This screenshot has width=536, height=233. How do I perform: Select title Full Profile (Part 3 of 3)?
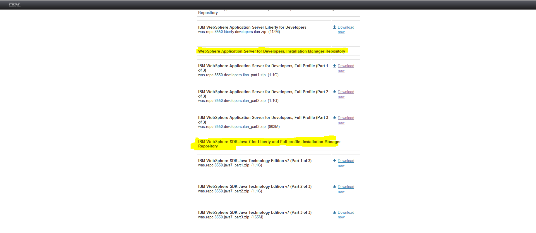[263, 120]
